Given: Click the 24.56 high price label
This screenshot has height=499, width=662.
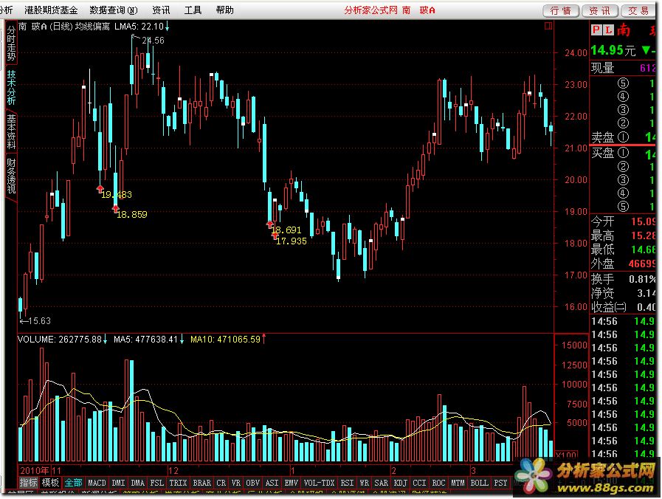Looking at the screenshot, I should pyautogui.click(x=153, y=41).
